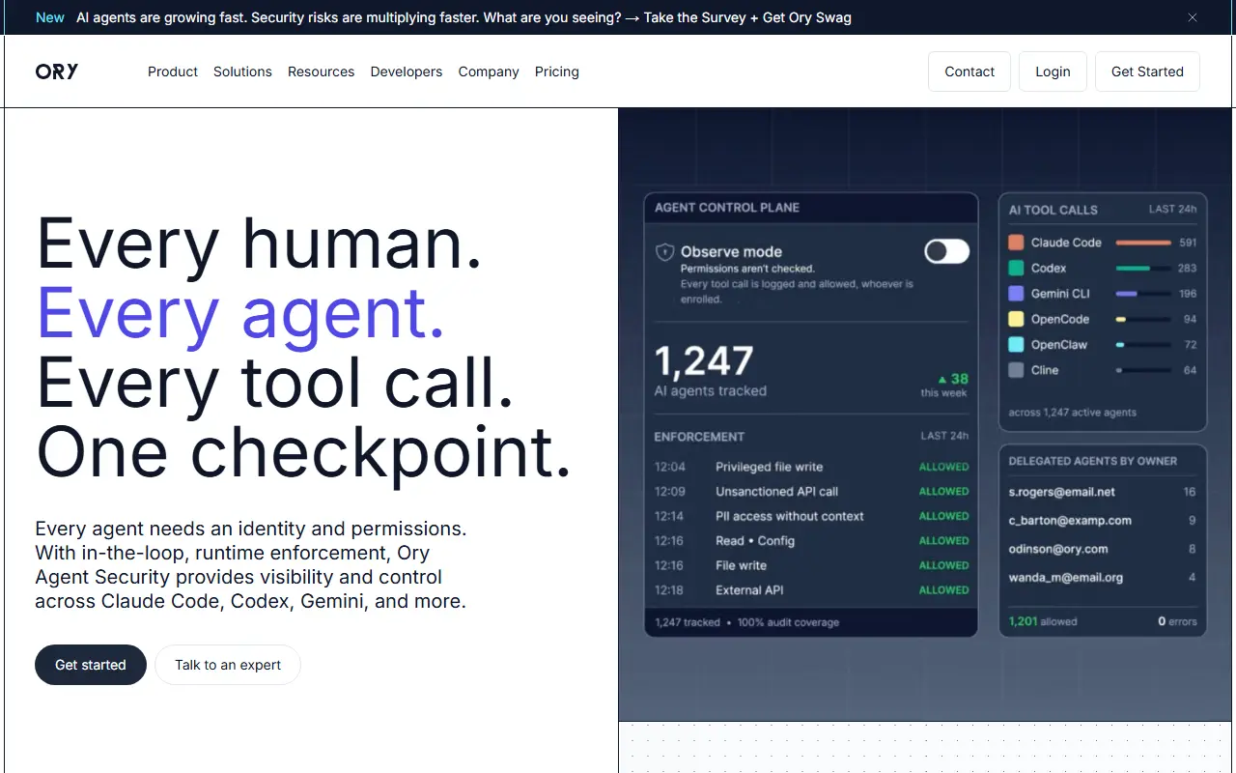Dismiss the survey announcement banner
The image size is (1236, 773).
(1193, 17)
